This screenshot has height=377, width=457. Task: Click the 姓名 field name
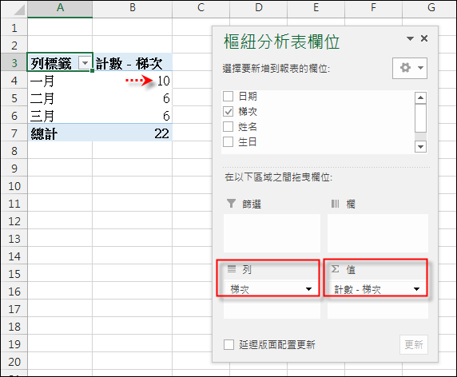coord(248,126)
